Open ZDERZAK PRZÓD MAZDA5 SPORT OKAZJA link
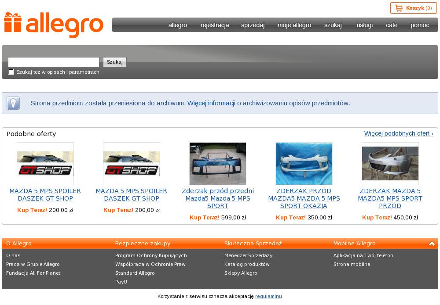Screen dimensions: 440x305 (x=304, y=198)
